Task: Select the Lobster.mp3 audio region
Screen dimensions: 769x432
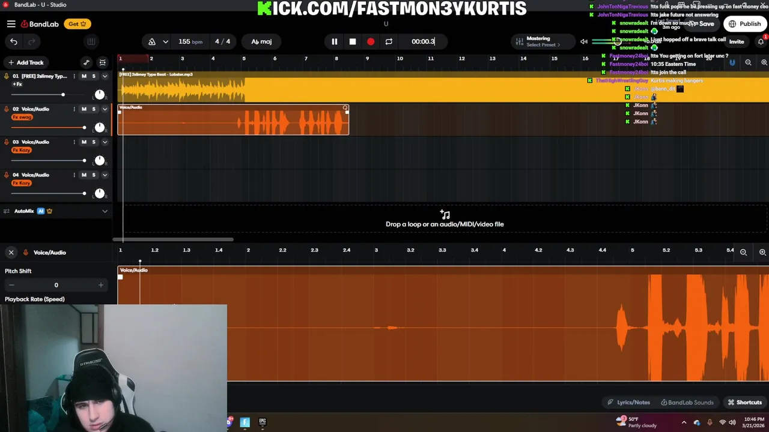Action: [x=443, y=86]
